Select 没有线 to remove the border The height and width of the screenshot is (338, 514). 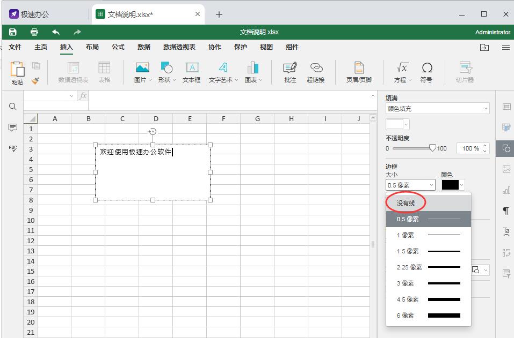[x=406, y=202]
